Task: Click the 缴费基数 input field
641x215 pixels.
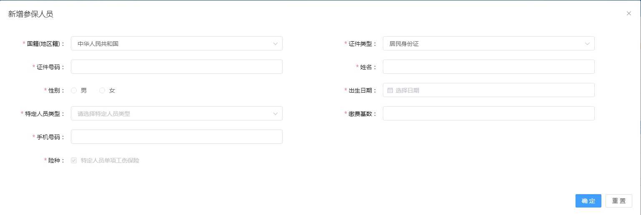Action: (x=488, y=113)
